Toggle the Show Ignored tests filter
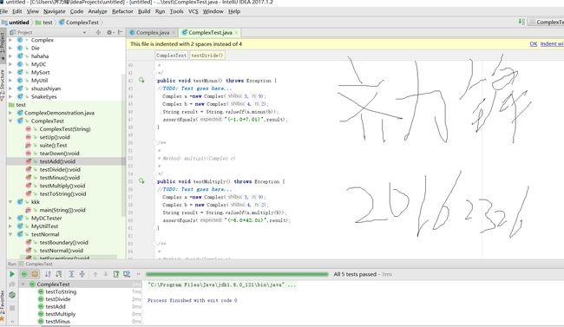 point(35,274)
